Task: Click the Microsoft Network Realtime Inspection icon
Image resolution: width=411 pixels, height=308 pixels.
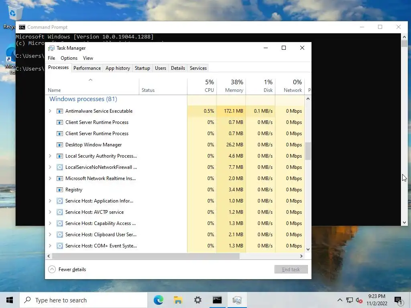Action: [x=60, y=178]
